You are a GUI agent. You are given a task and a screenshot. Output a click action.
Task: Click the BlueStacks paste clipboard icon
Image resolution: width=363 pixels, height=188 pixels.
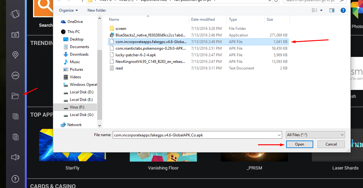point(15,137)
